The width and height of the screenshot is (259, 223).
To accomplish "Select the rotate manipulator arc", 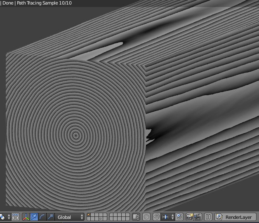I will (42, 217).
